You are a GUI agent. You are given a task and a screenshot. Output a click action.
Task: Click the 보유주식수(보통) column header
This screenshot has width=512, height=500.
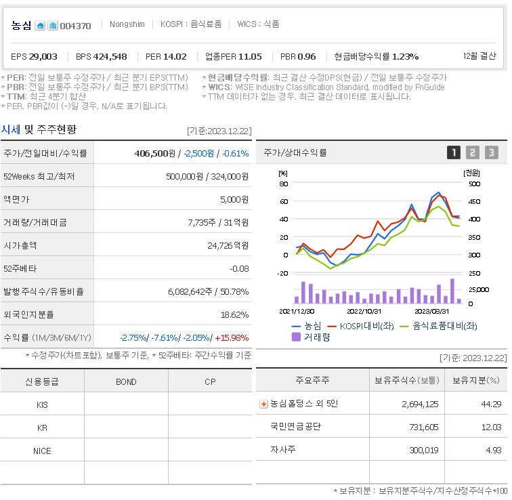click(407, 380)
